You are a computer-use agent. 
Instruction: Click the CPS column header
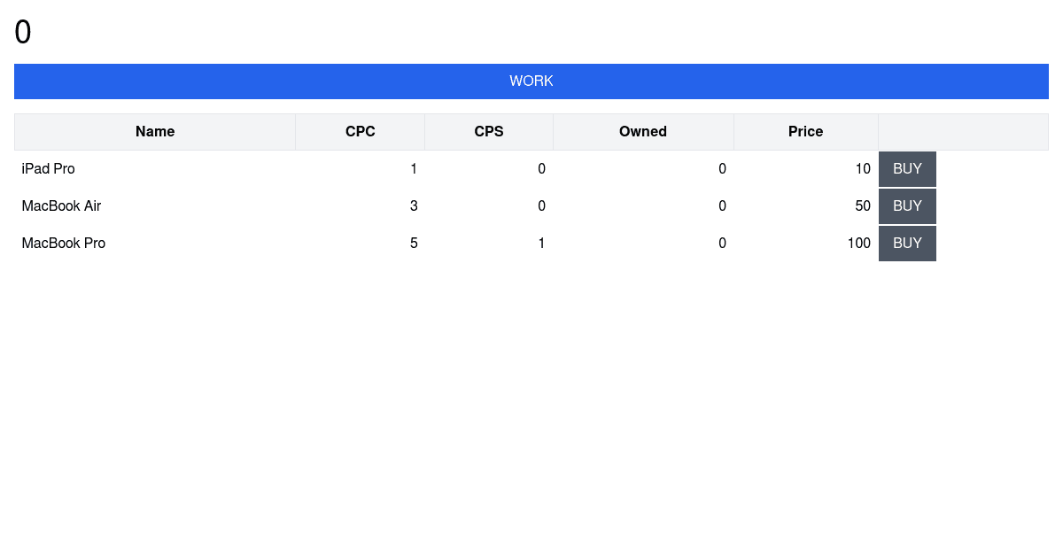coord(489,132)
